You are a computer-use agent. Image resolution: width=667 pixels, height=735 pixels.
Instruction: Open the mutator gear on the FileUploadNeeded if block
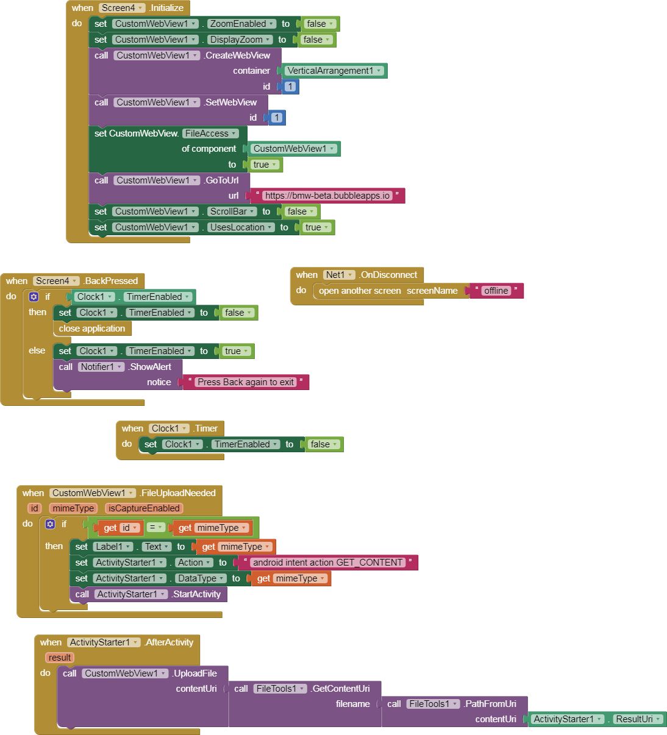pyautogui.click(x=51, y=524)
